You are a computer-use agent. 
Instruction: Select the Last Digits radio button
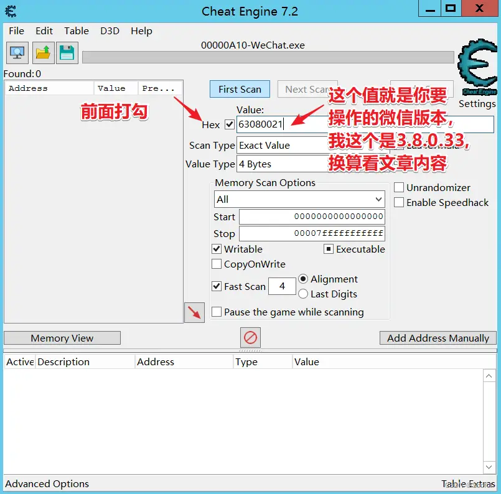303,294
